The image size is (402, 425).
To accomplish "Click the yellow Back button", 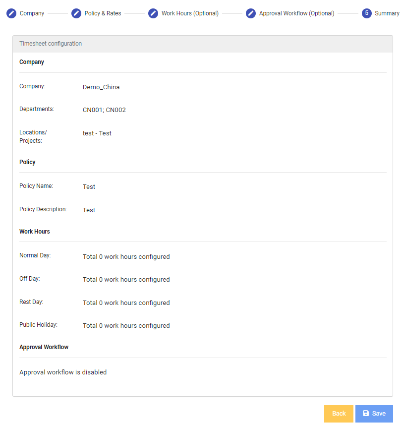I will (339, 414).
